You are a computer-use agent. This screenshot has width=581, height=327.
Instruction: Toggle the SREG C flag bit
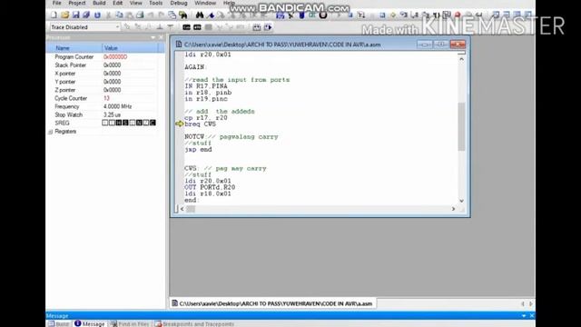(153, 123)
